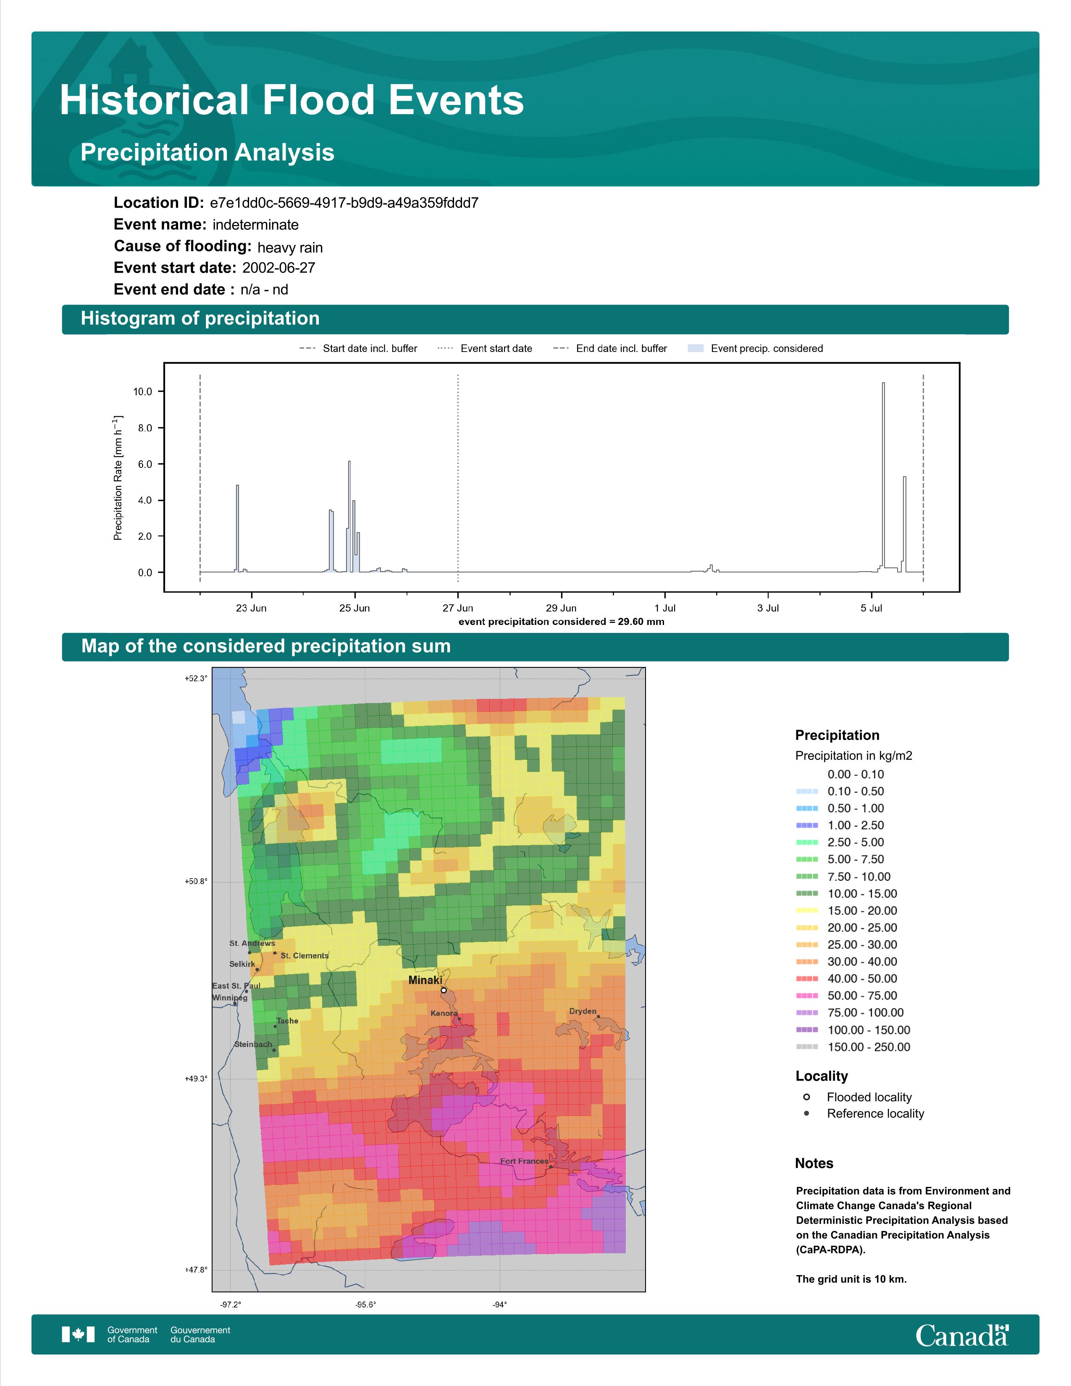The width and height of the screenshot is (1071, 1386).
Task: Click the Location ID value text
Action: (344, 203)
